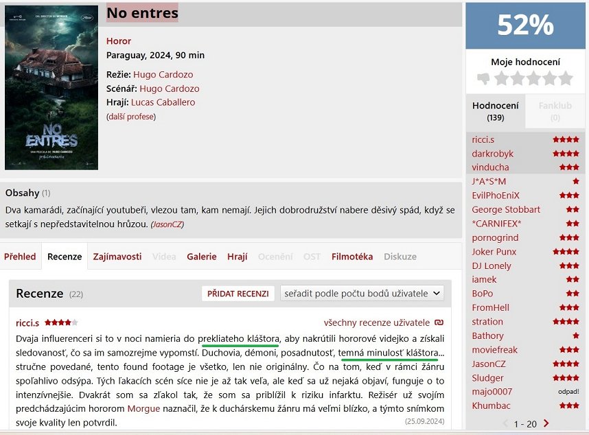The image size is (589, 435).
Task: Expand the 'další profese' credits link
Action: click(x=131, y=117)
